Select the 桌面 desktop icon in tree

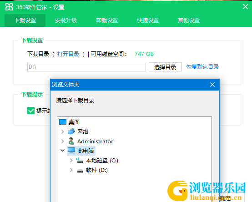click(63, 122)
